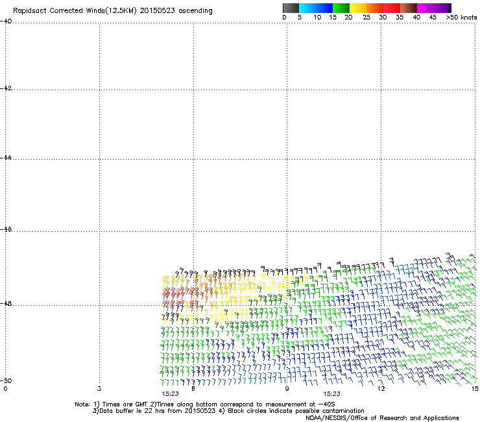Click the latitude label '-40' on left axis
Viewport: 480px width, 422px height.
click(x=6, y=21)
